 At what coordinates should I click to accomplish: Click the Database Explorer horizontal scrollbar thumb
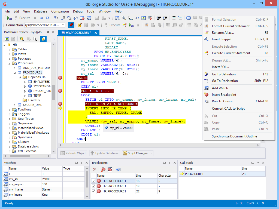coord(20,156)
